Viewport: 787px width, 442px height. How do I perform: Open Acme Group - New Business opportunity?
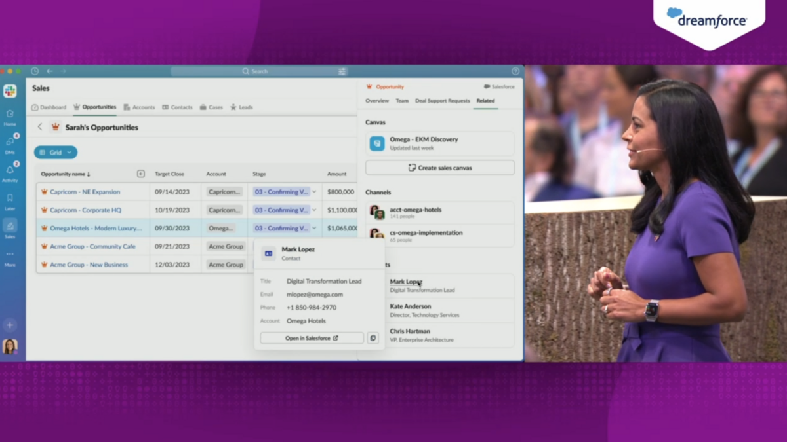point(89,265)
